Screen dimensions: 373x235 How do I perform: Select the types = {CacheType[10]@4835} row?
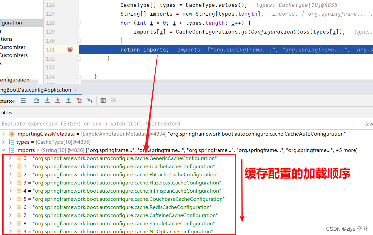click(187, 142)
